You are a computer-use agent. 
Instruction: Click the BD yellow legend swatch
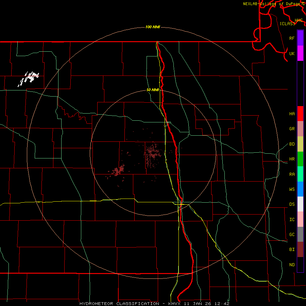click(x=300, y=144)
